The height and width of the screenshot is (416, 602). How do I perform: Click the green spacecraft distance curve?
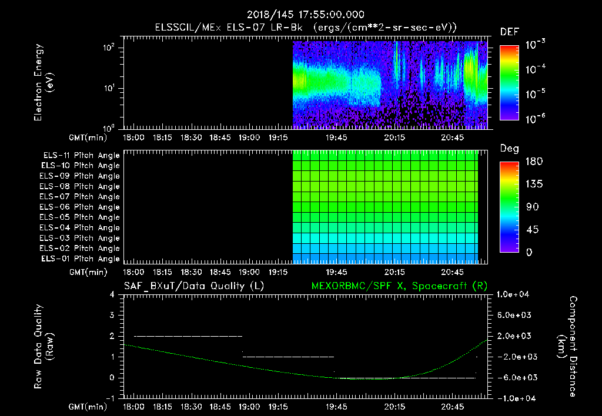306,360
